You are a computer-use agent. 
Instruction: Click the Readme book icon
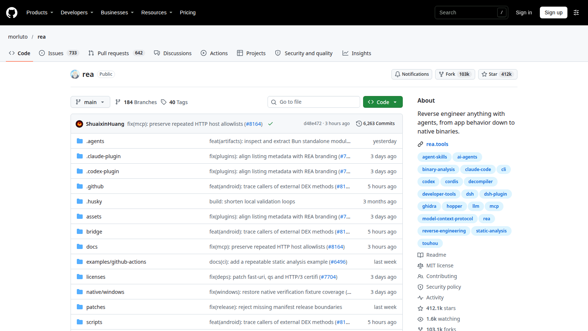point(420,255)
